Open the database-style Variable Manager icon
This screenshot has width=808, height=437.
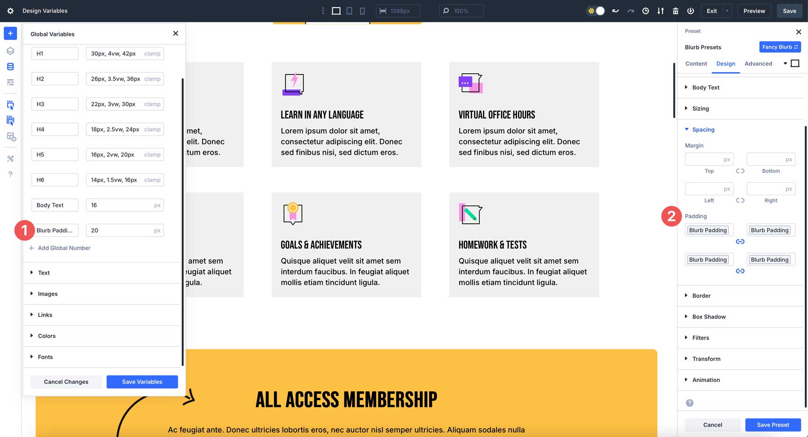point(10,67)
